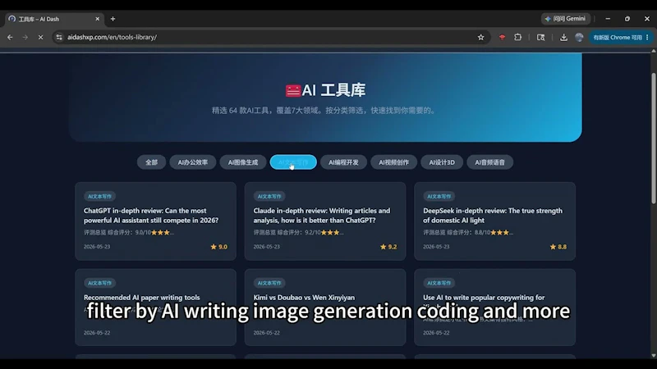Select the 全部 filter
Image resolution: width=657 pixels, height=369 pixels.
tap(151, 162)
